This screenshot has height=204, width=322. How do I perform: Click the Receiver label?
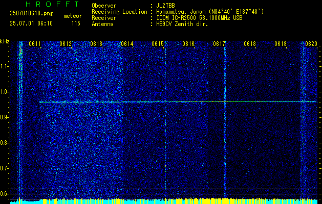click(104, 18)
